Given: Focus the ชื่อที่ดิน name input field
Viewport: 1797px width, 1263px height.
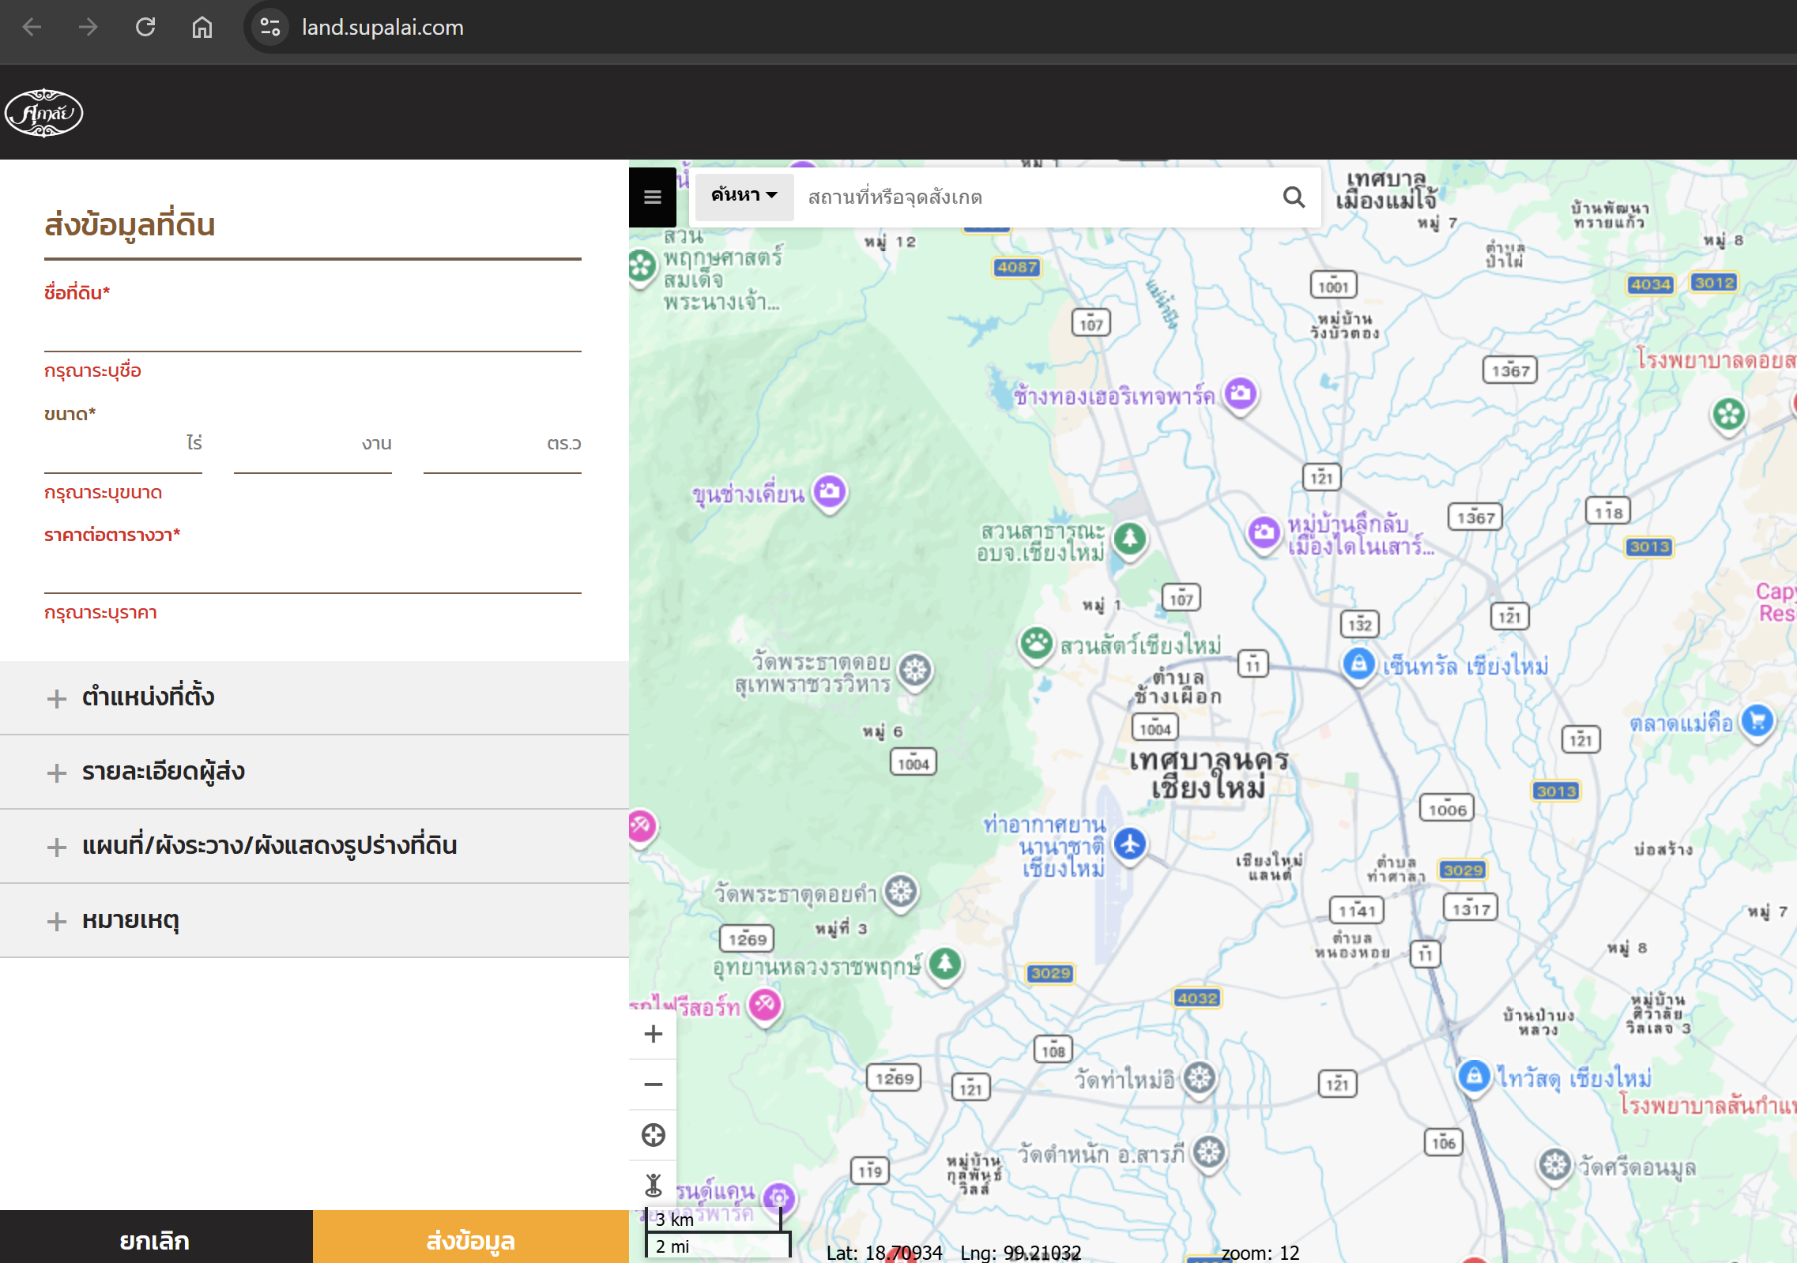Looking at the screenshot, I should click(312, 333).
